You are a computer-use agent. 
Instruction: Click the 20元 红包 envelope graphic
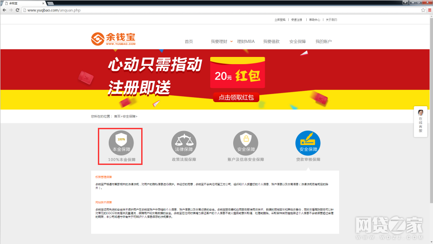coord(238,73)
